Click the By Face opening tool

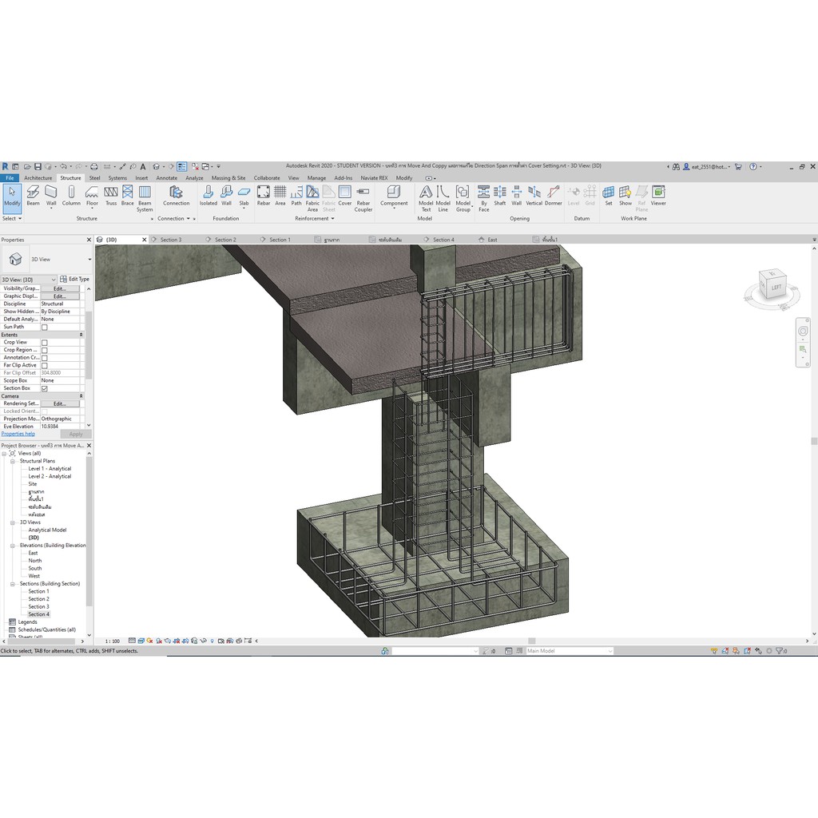point(483,199)
